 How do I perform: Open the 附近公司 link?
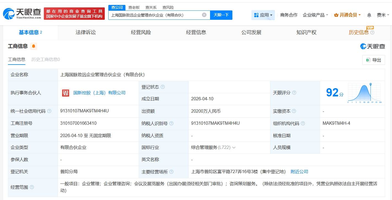pyautogui.click(x=300, y=172)
